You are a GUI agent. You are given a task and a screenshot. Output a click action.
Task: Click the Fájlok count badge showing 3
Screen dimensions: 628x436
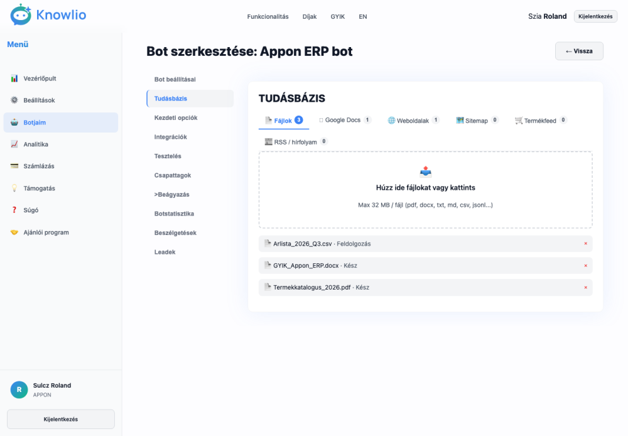(x=299, y=120)
